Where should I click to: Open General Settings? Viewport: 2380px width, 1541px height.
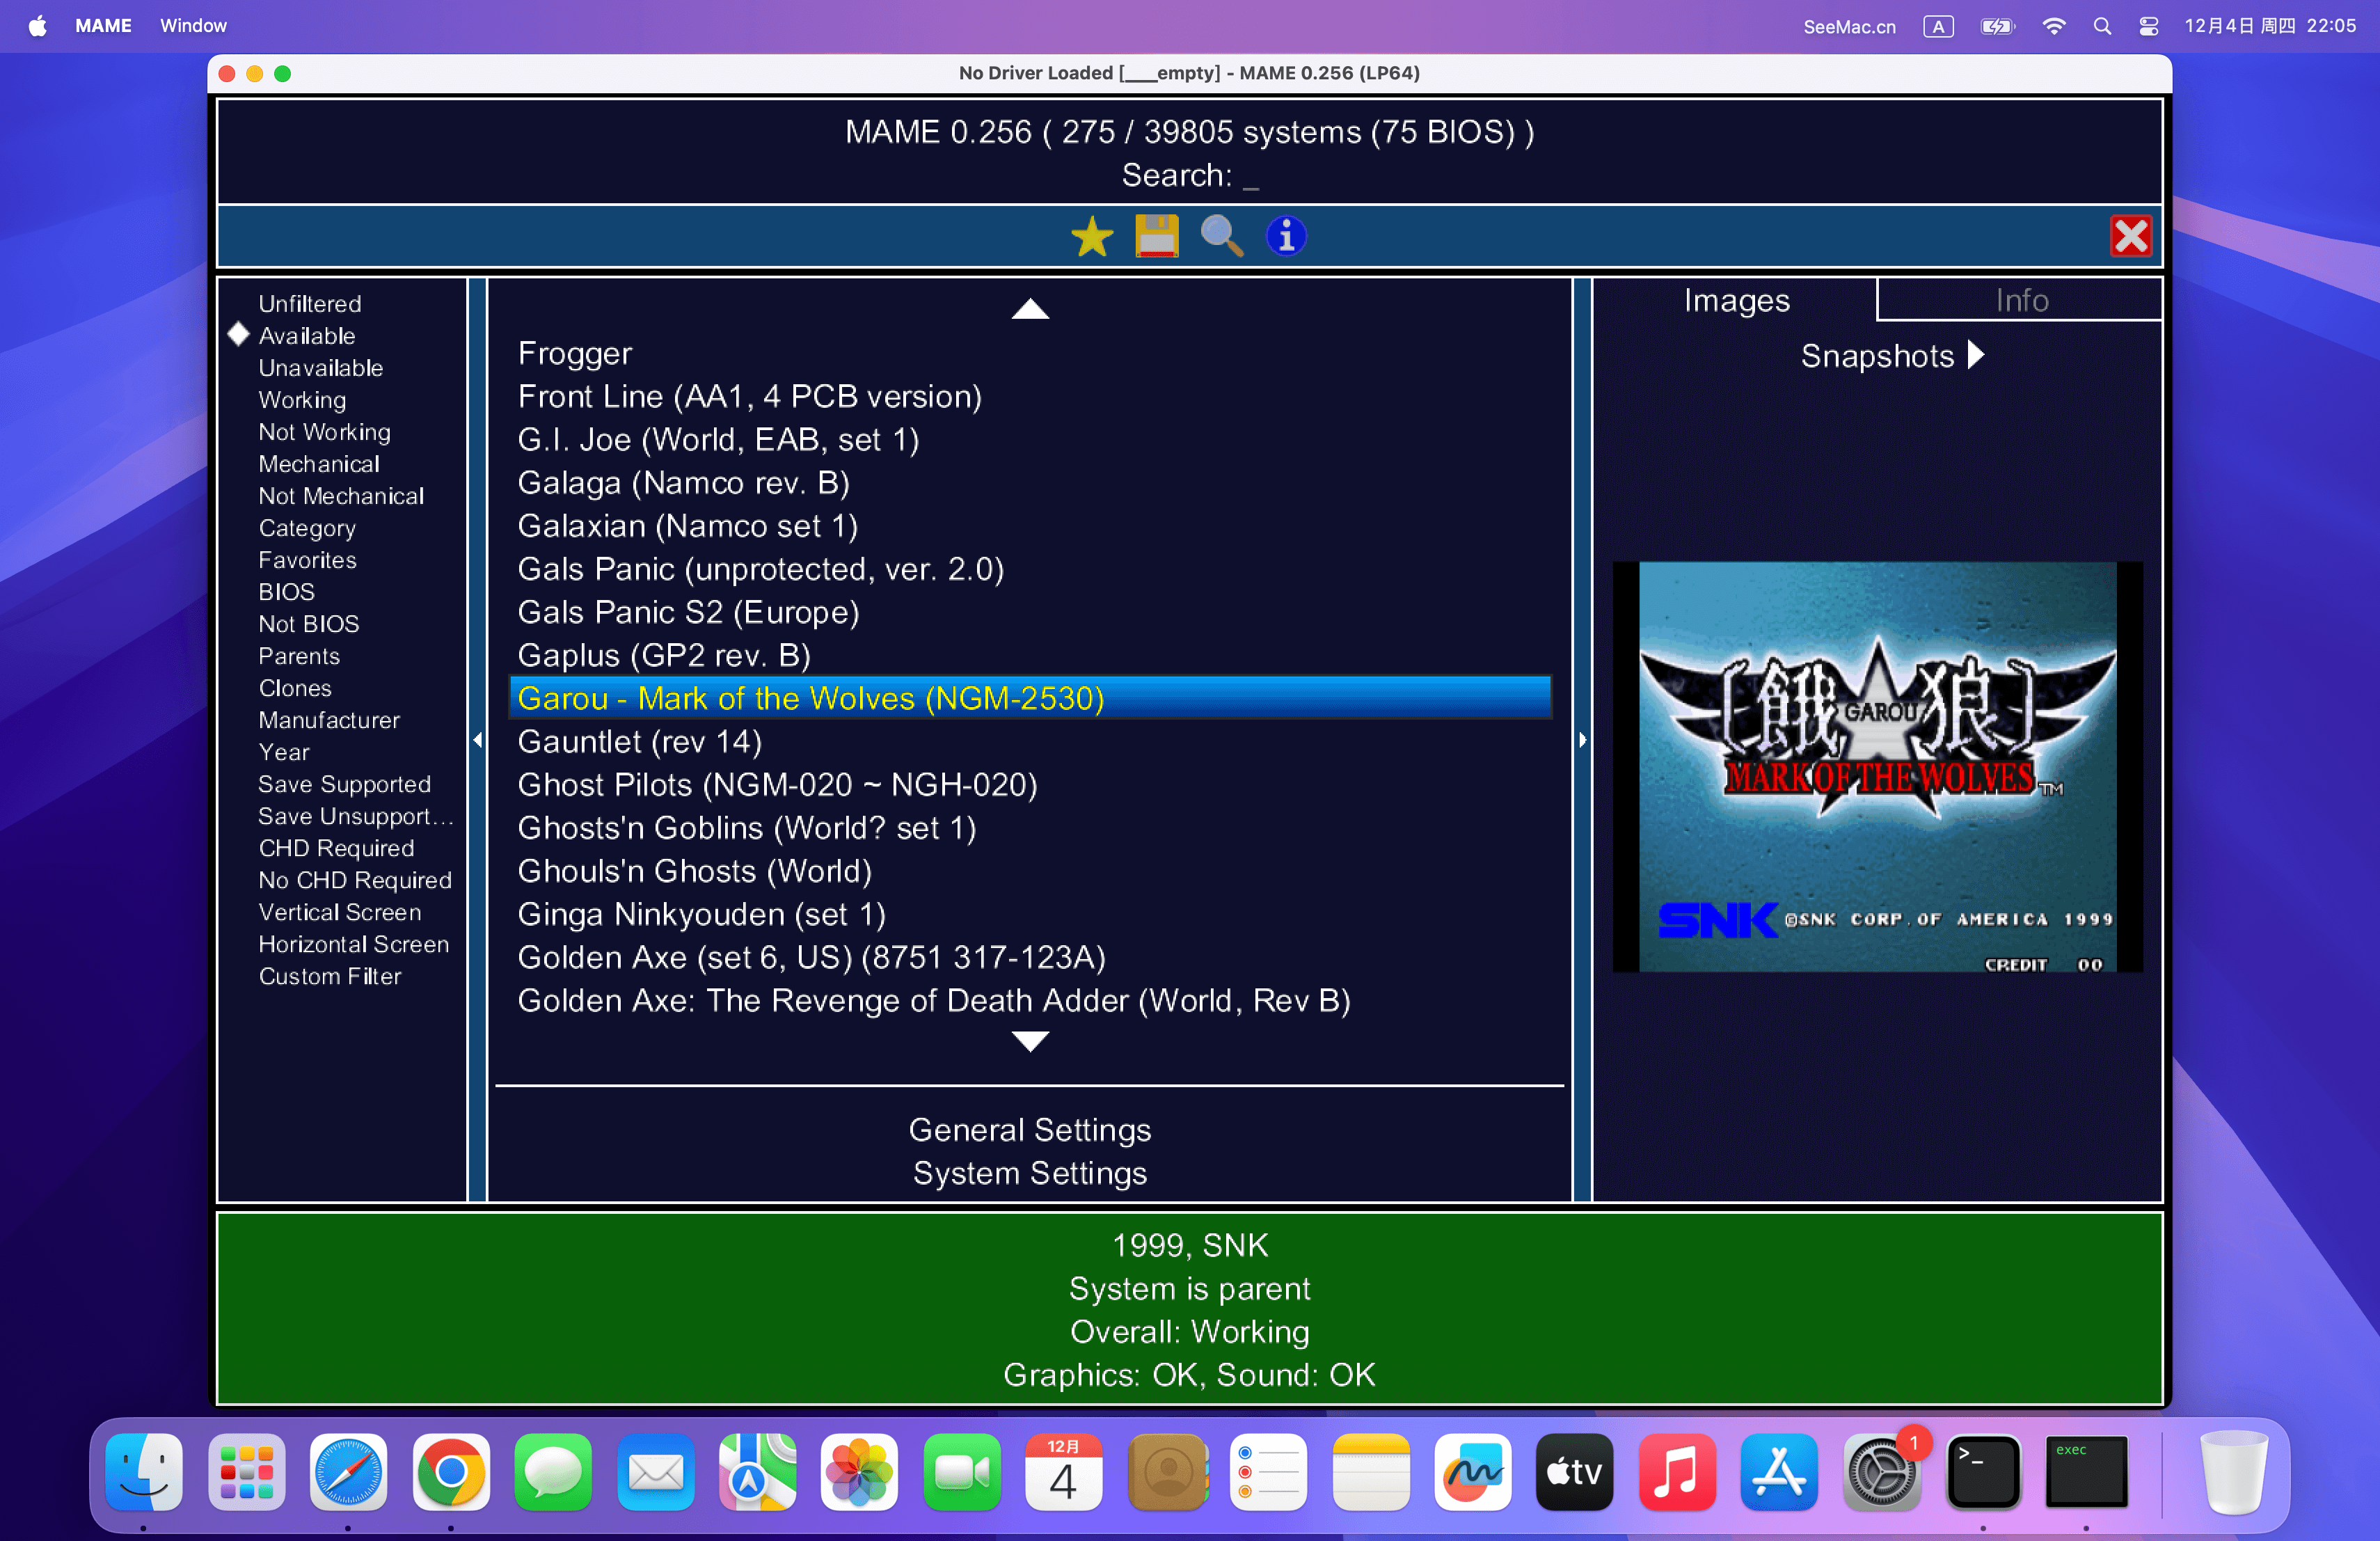point(1029,1130)
